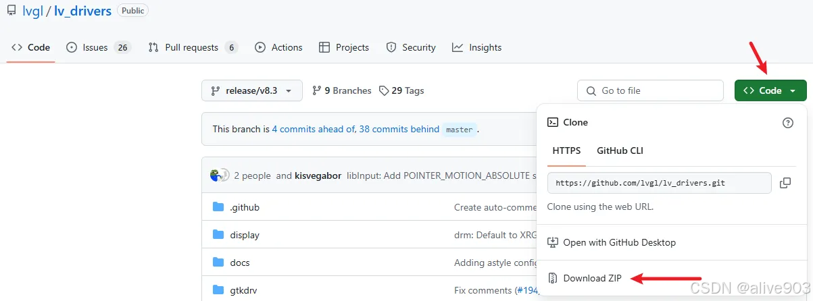Open the .github folder
The width and height of the screenshot is (813, 301).
click(x=245, y=207)
